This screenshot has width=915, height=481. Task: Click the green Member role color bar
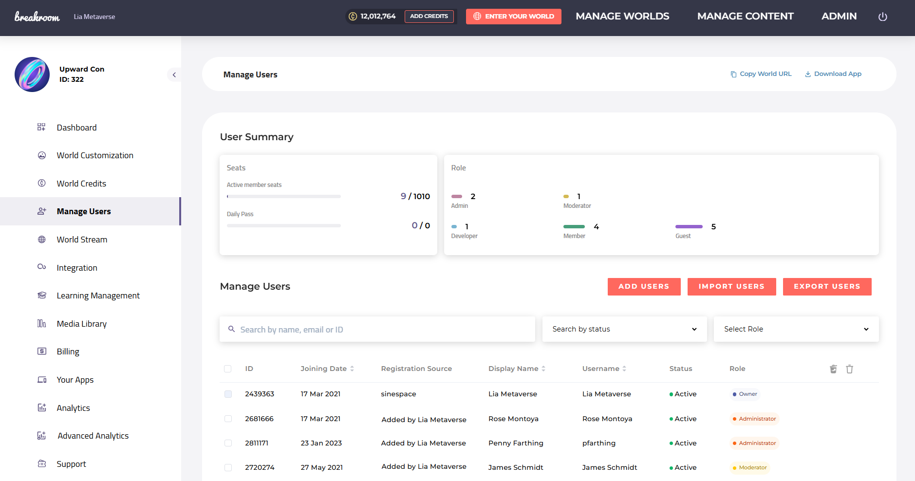574,227
